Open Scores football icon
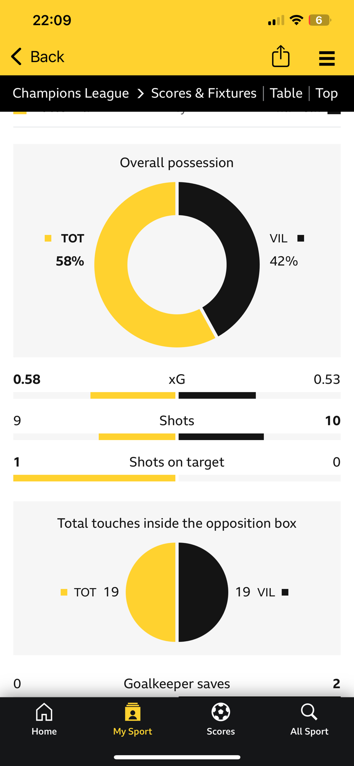The width and height of the screenshot is (354, 766). tap(221, 712)
